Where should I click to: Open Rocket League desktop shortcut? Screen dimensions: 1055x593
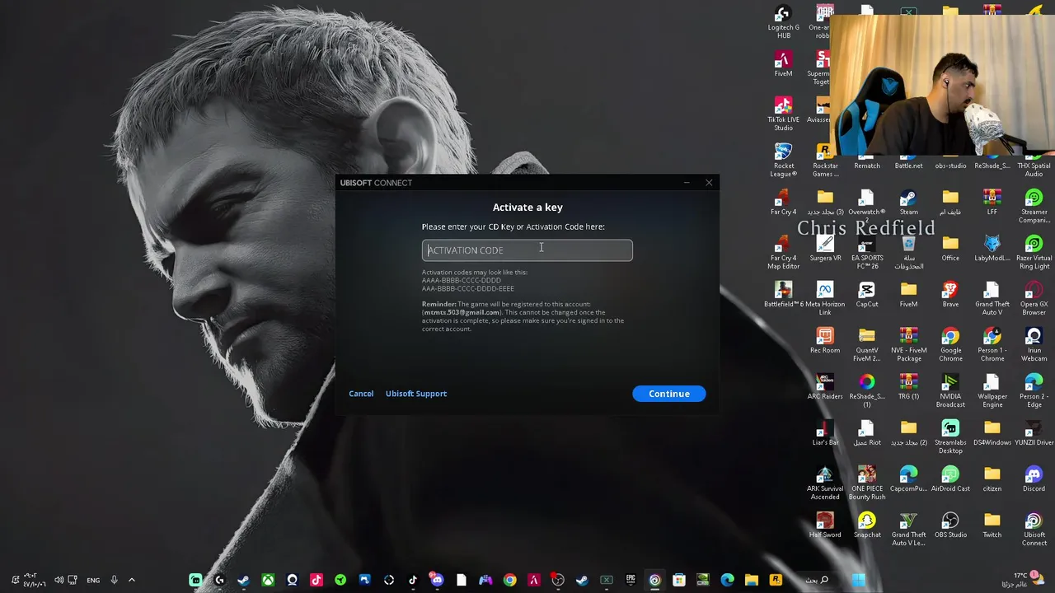point(783,161)
